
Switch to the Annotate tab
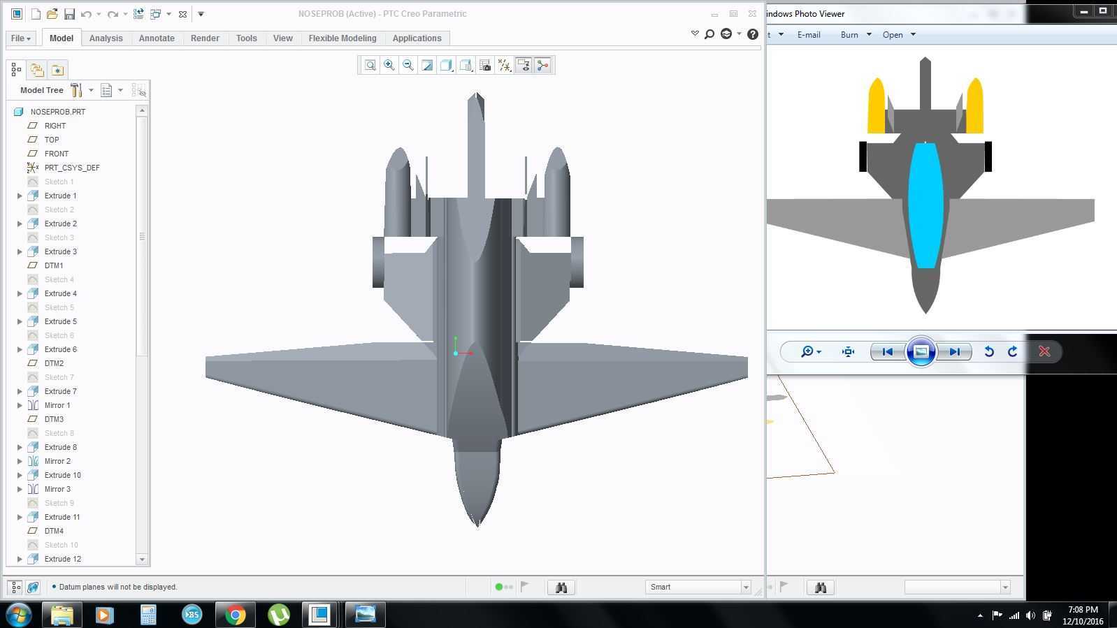coord(157,38)
